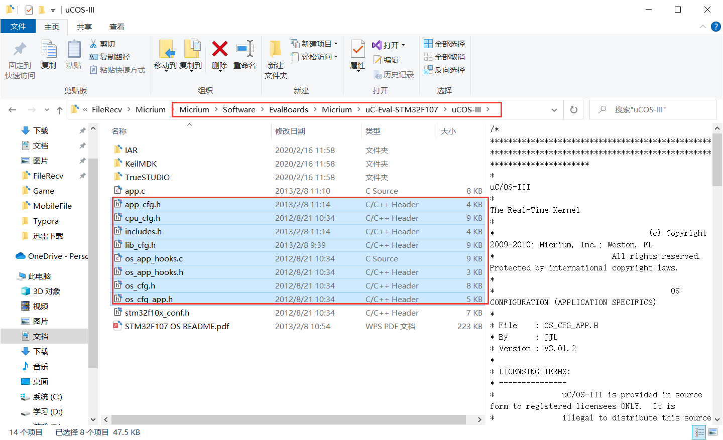Viewport: 723px width, 440px height.
Task: Click Paste shortcut (粘贴快捷方式)
Action: (117, 70)
